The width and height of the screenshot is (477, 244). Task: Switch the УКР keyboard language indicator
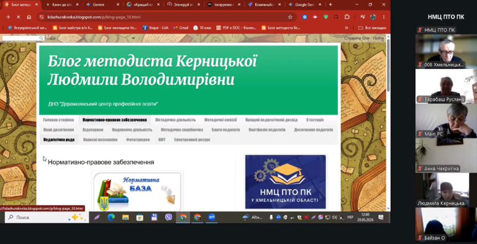350,217
